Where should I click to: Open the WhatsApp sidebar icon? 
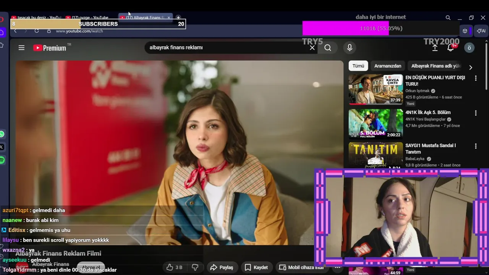(2, 134)
